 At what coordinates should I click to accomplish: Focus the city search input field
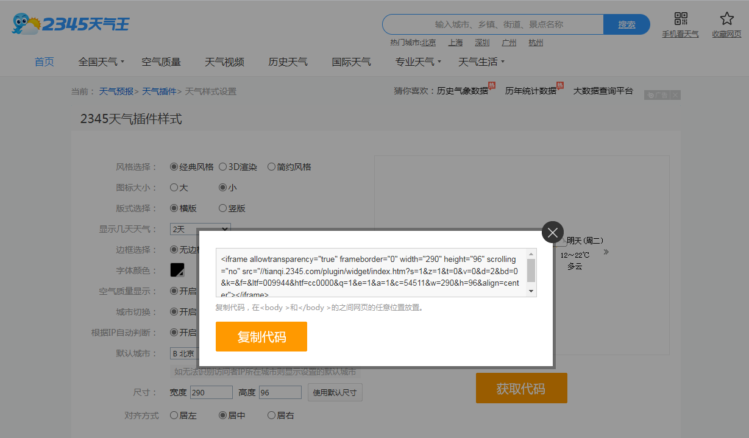point(492,24)
